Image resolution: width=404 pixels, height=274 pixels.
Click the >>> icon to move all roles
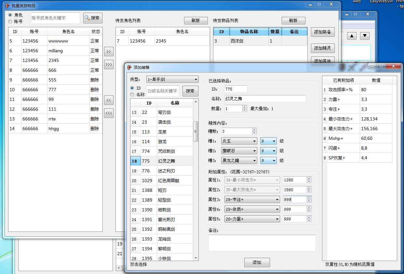click(109, 64)
